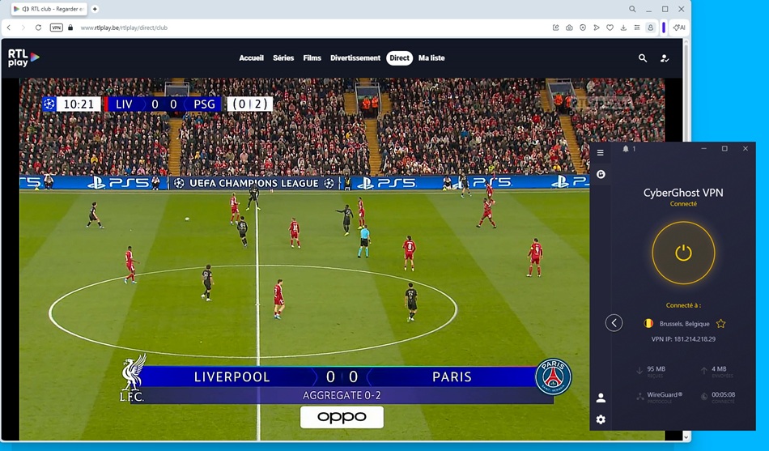Open the Films menu item

point(312,58)
